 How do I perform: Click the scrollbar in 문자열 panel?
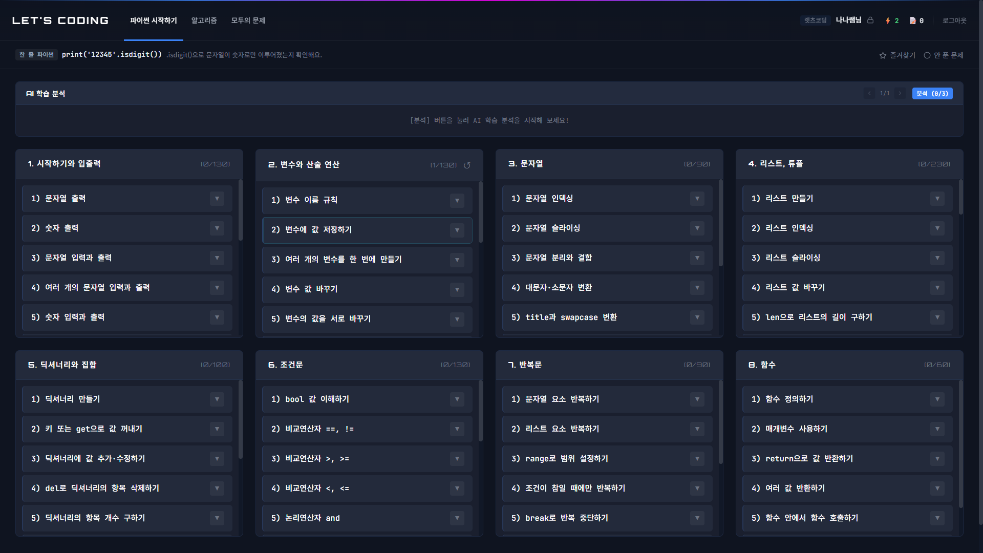[x=721, y=223]
